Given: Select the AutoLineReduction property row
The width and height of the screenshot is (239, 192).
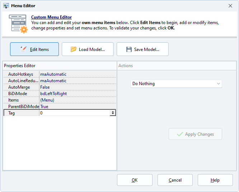Looking at the screenshot, I should (x=21, y=81).
